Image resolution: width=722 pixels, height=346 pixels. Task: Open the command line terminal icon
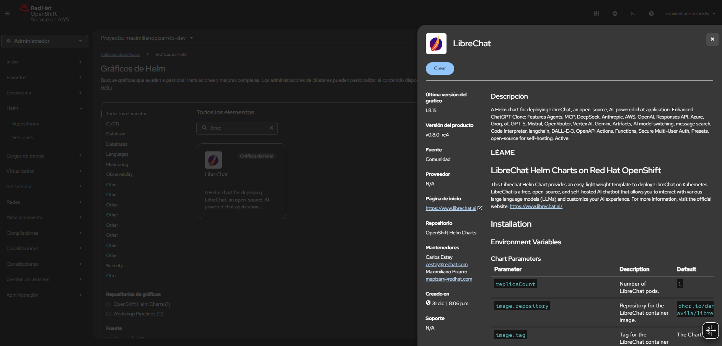click(x=633, y=13)
